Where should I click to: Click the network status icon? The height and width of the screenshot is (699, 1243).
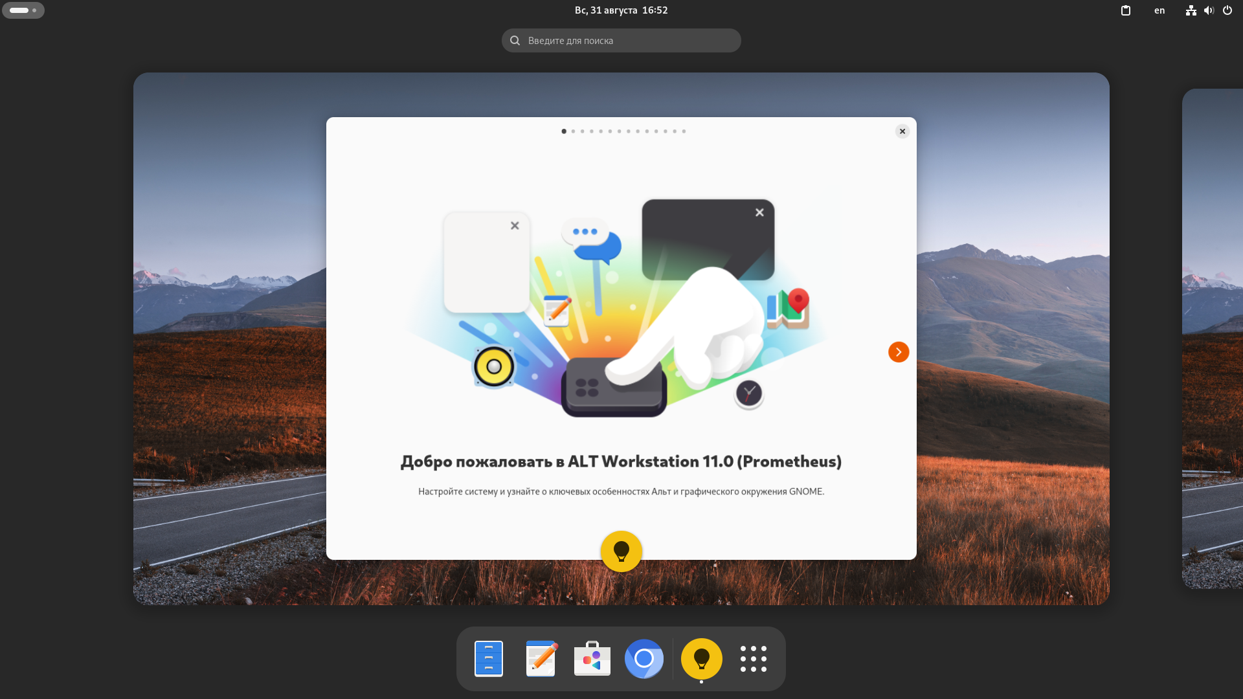point(1191,10)
